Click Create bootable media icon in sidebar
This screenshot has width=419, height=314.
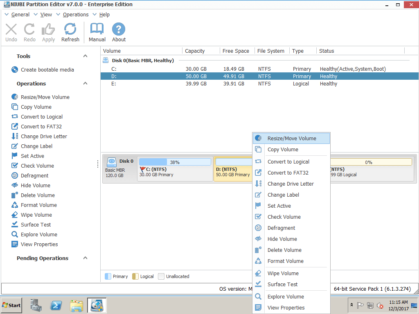coord(15,70)
